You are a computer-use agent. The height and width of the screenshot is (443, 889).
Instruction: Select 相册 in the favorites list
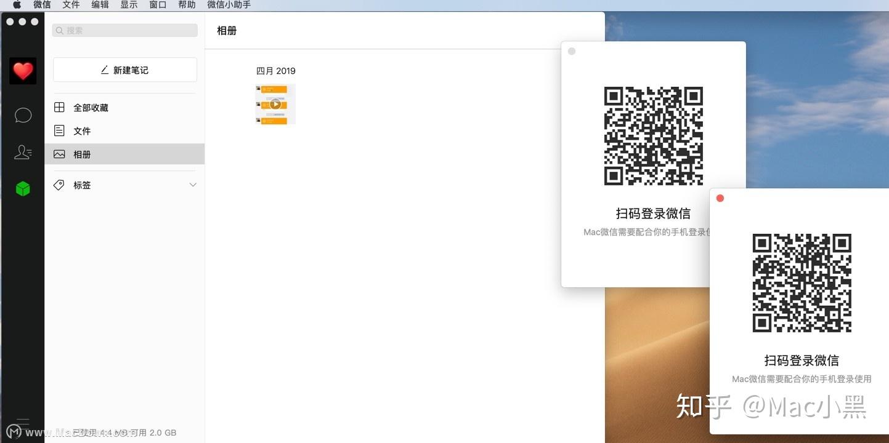(124, 154)
